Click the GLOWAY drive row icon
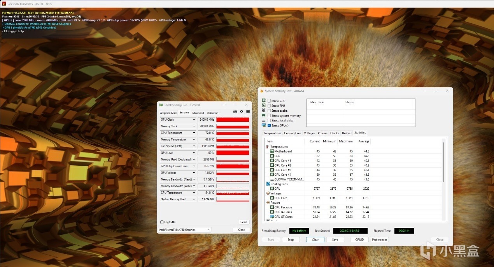 [x=272, y=179]
